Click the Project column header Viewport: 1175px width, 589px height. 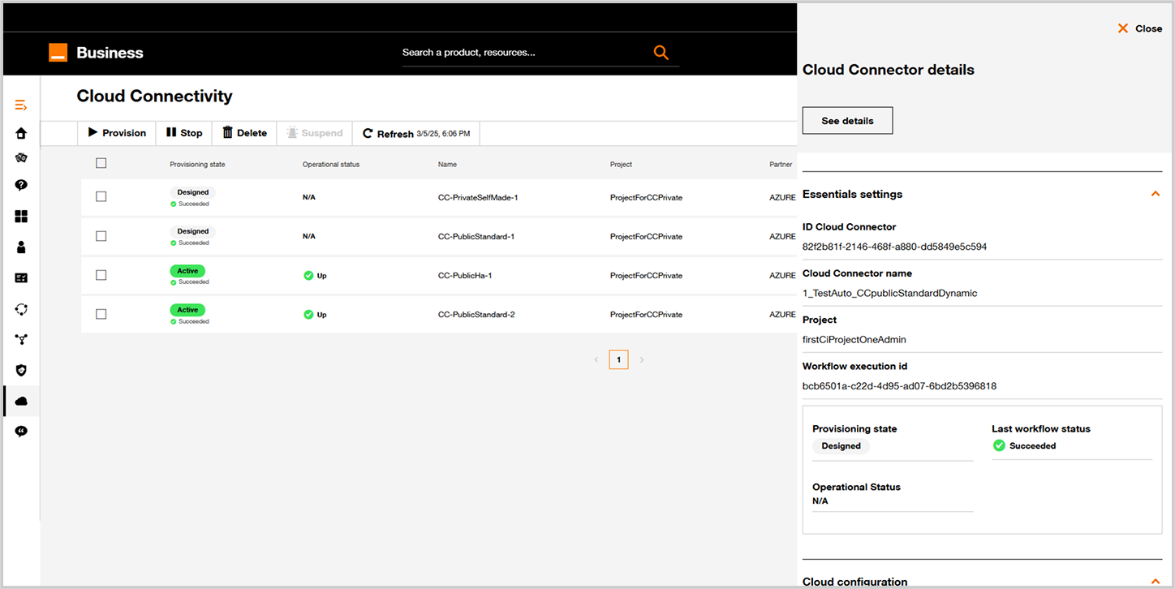tap(621, 165)
